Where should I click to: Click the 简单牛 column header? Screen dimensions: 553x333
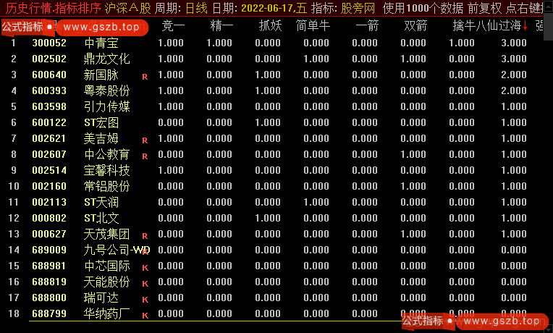[313, 27]
